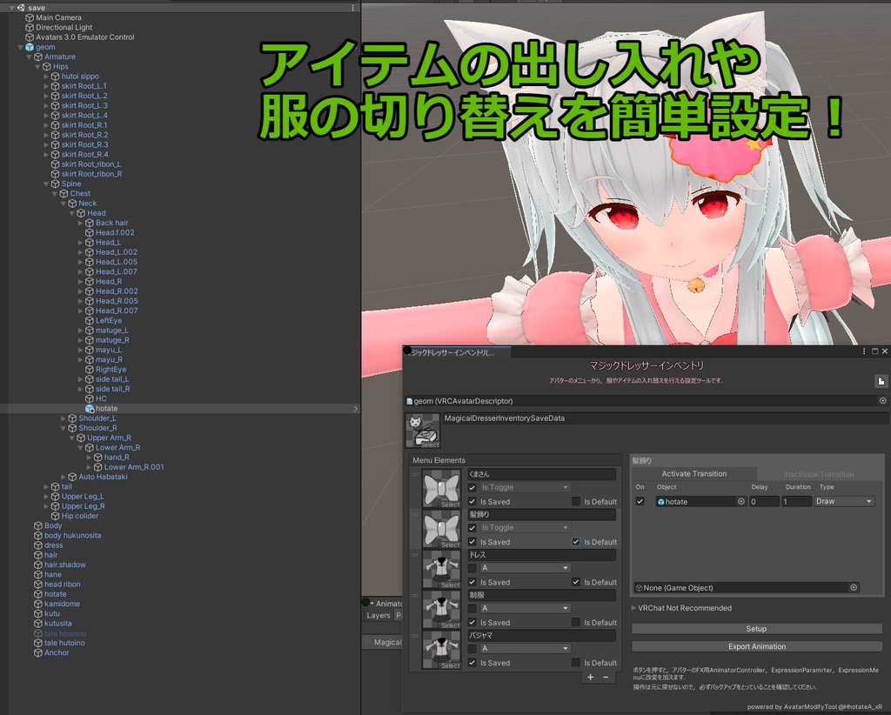Enable Is Default for パジャマ element
Image resolution: width=891 pixels, height=715 pixels.
(576, 663)
